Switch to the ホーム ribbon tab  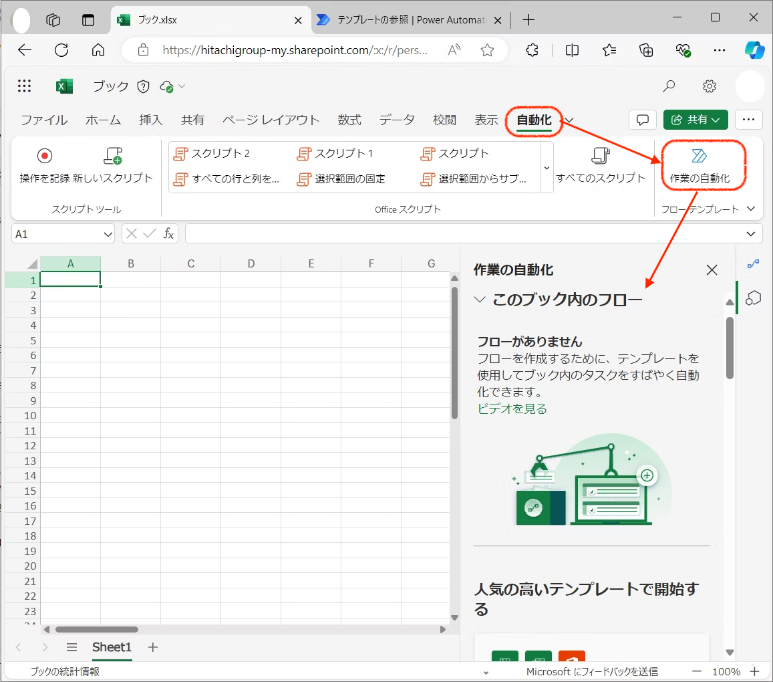(103, 120)
